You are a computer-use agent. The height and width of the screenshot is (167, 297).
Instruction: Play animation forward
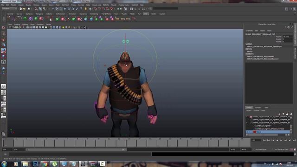coord(281,140)
